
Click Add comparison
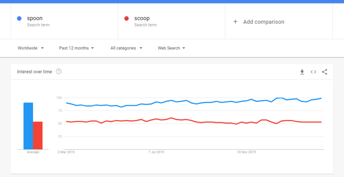pos(263,22)
